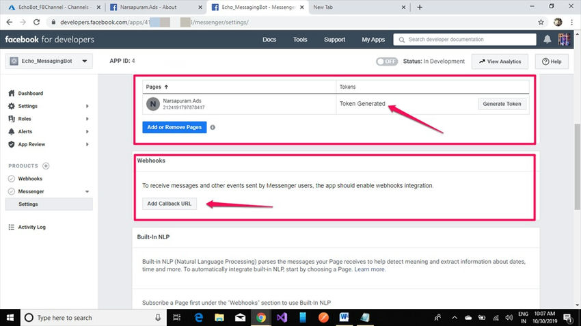The image size is (581, 326).
Task: Click the microphone icon in search box
Action: (x=158, y=318)
